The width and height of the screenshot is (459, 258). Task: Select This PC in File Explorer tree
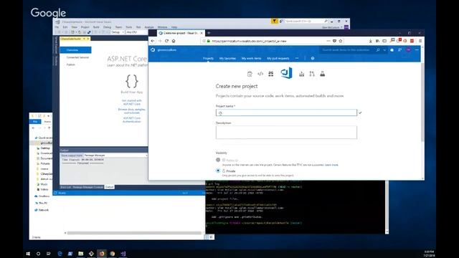43,203
